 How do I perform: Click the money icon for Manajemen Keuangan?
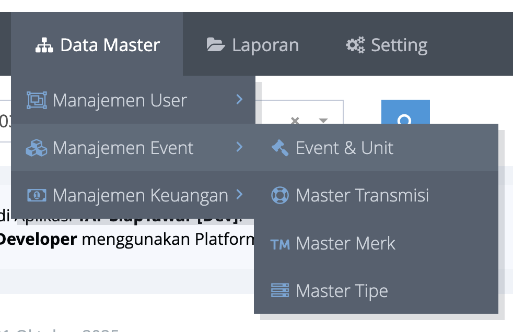(x=36, y=195)
